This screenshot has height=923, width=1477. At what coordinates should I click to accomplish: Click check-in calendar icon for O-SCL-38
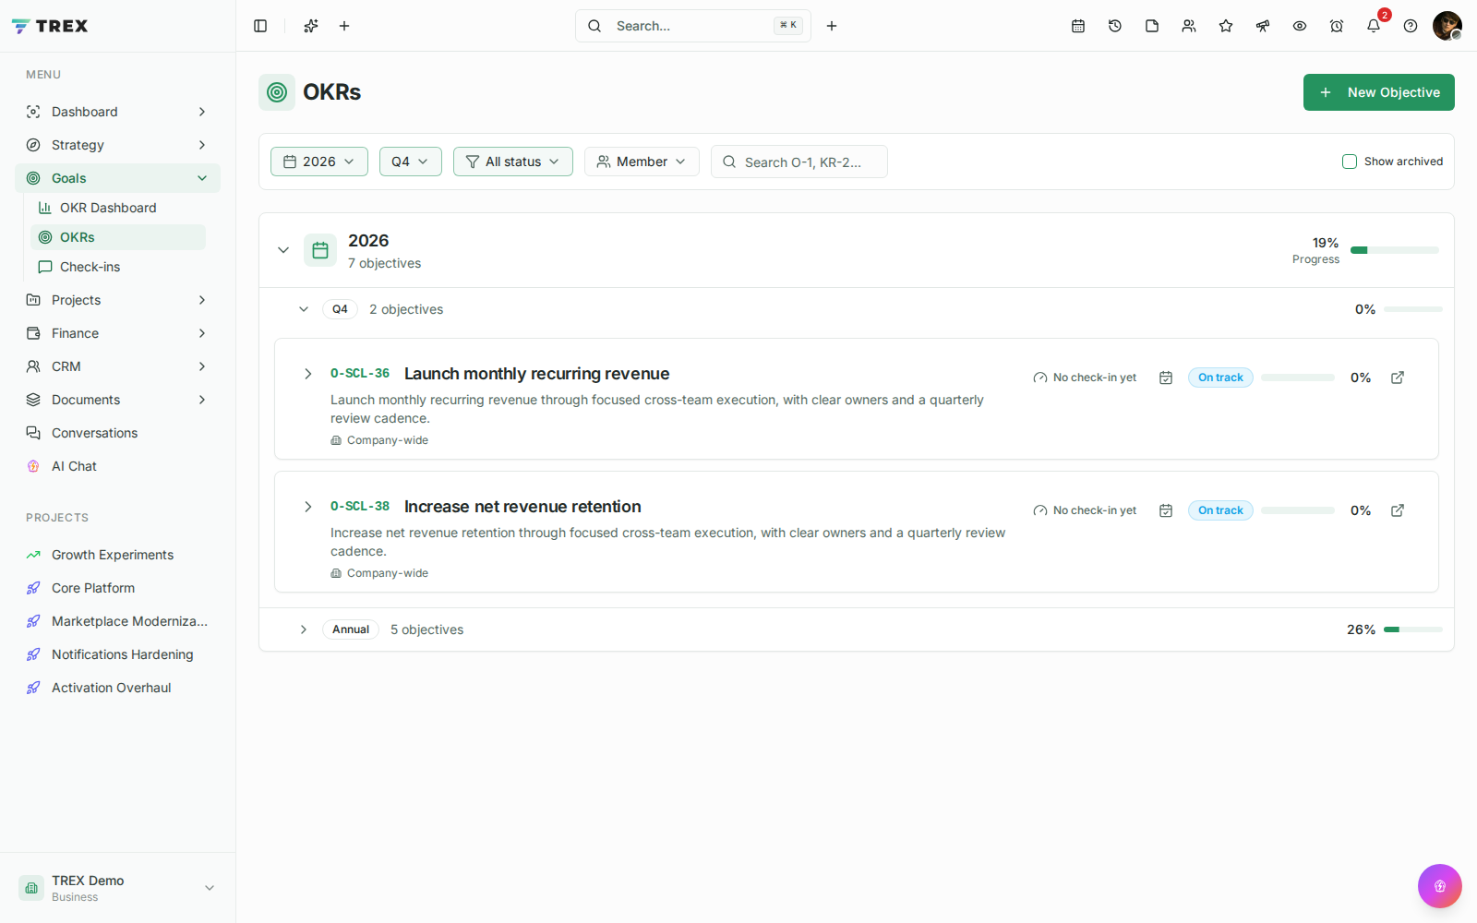tap(1166, 510)
